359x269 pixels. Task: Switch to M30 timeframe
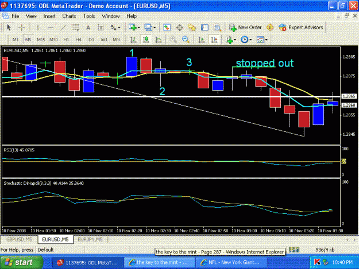click(x=53, y=40)
